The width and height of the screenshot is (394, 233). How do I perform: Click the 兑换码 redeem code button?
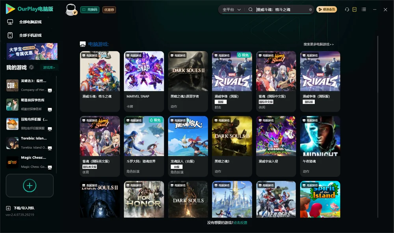tap(90, 9)
